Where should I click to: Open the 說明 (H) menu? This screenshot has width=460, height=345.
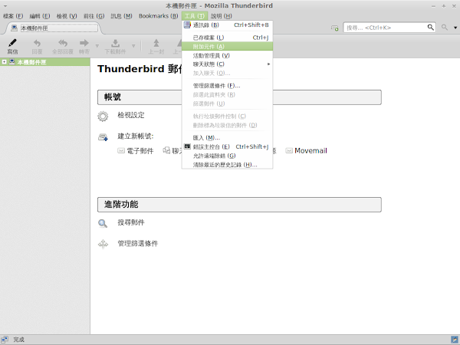point(222,16)
